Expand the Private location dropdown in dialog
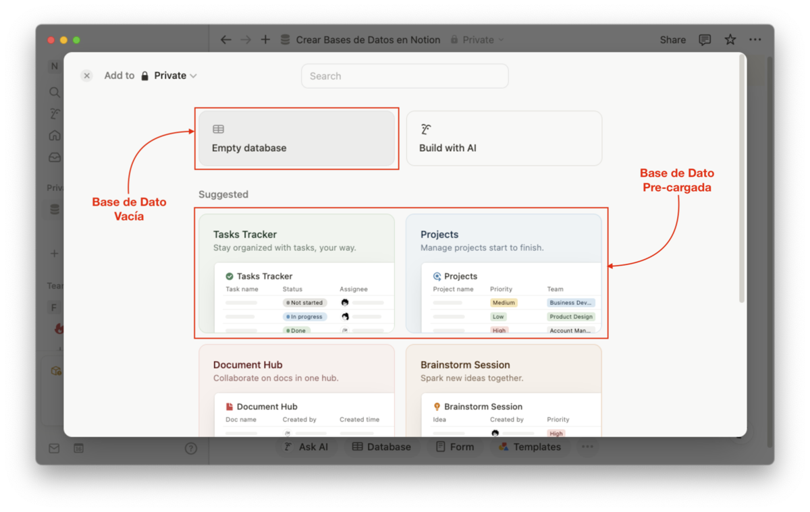Viewport: 810px width, 512px height. (169, 76)
